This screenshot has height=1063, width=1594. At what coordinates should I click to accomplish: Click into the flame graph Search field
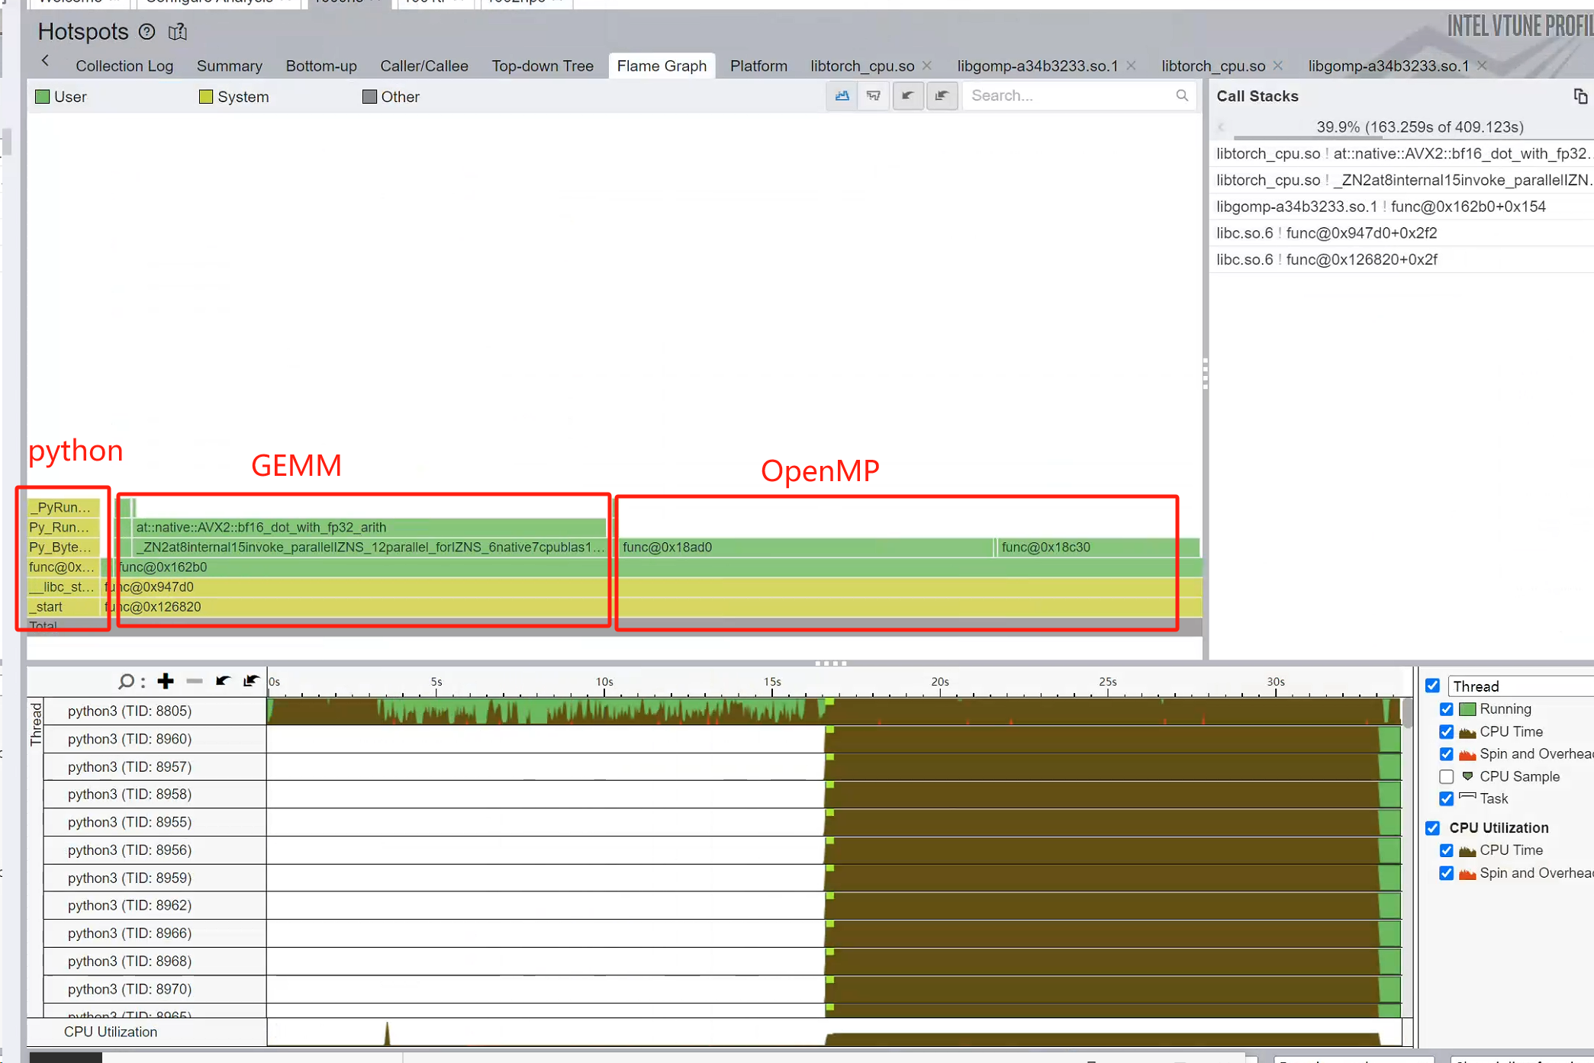pyautogui.click(x=1070, y=95)
